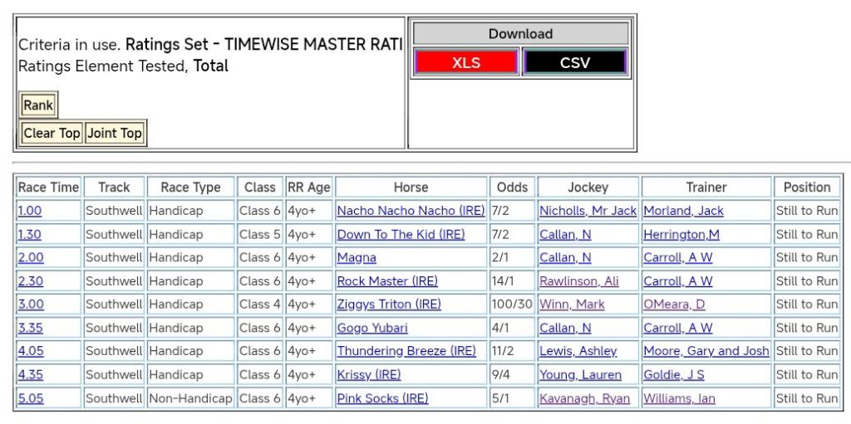Open trainer OMeara, D link
The height and width of the screenshot is (424, 851).
coord(674,305)
